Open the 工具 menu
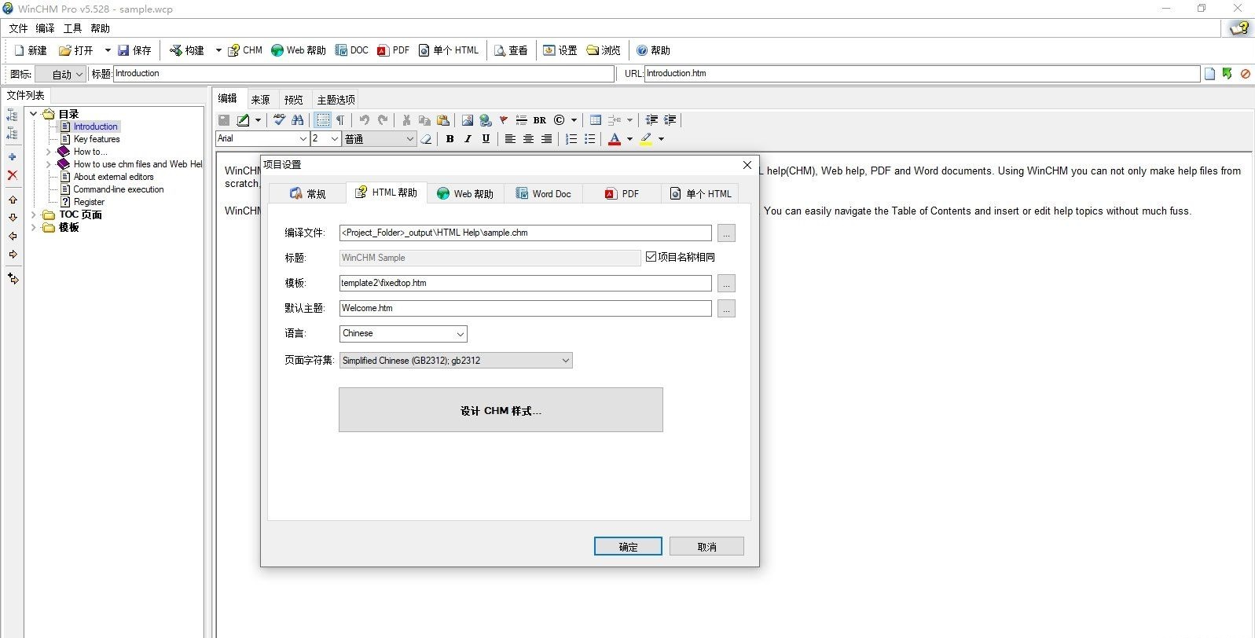Image resolution: width=1255 pixels, height=638 pixels. [72, 28]
